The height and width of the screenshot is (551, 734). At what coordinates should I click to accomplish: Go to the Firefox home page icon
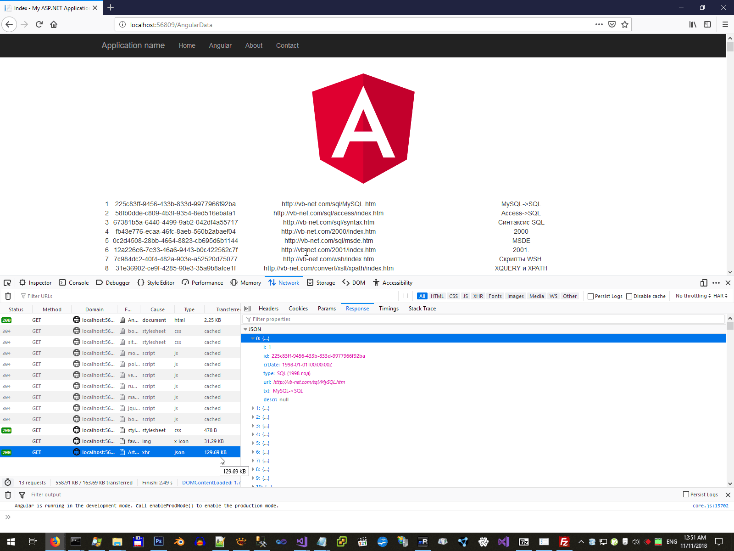(54, 24)
